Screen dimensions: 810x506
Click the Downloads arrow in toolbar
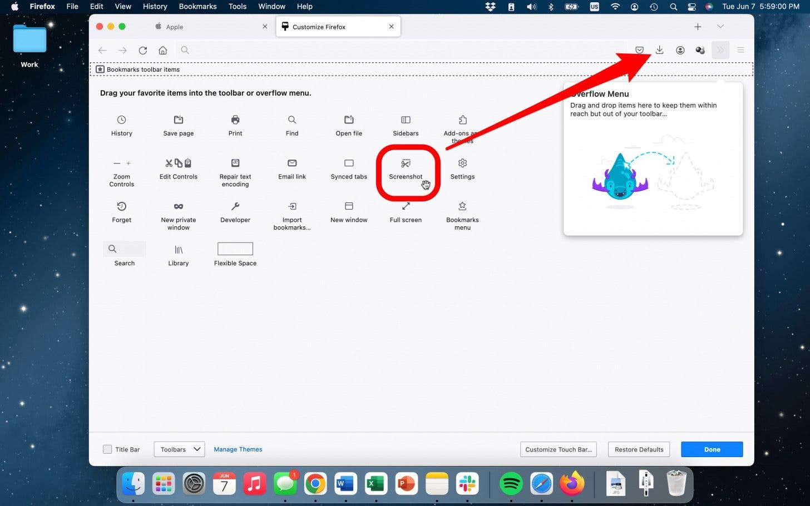click(659, 50)
